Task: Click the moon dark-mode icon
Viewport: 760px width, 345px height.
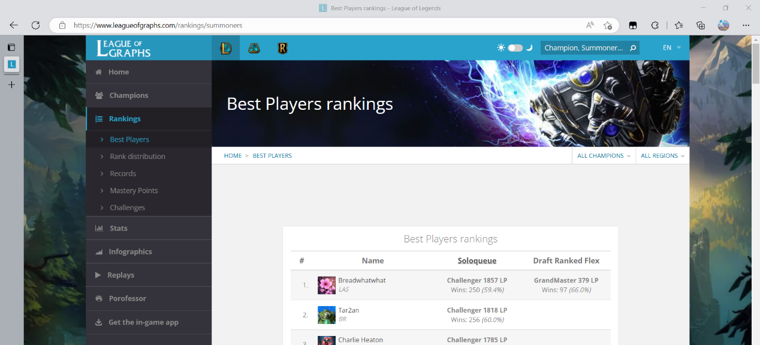Action: click(x=529, y=48)
